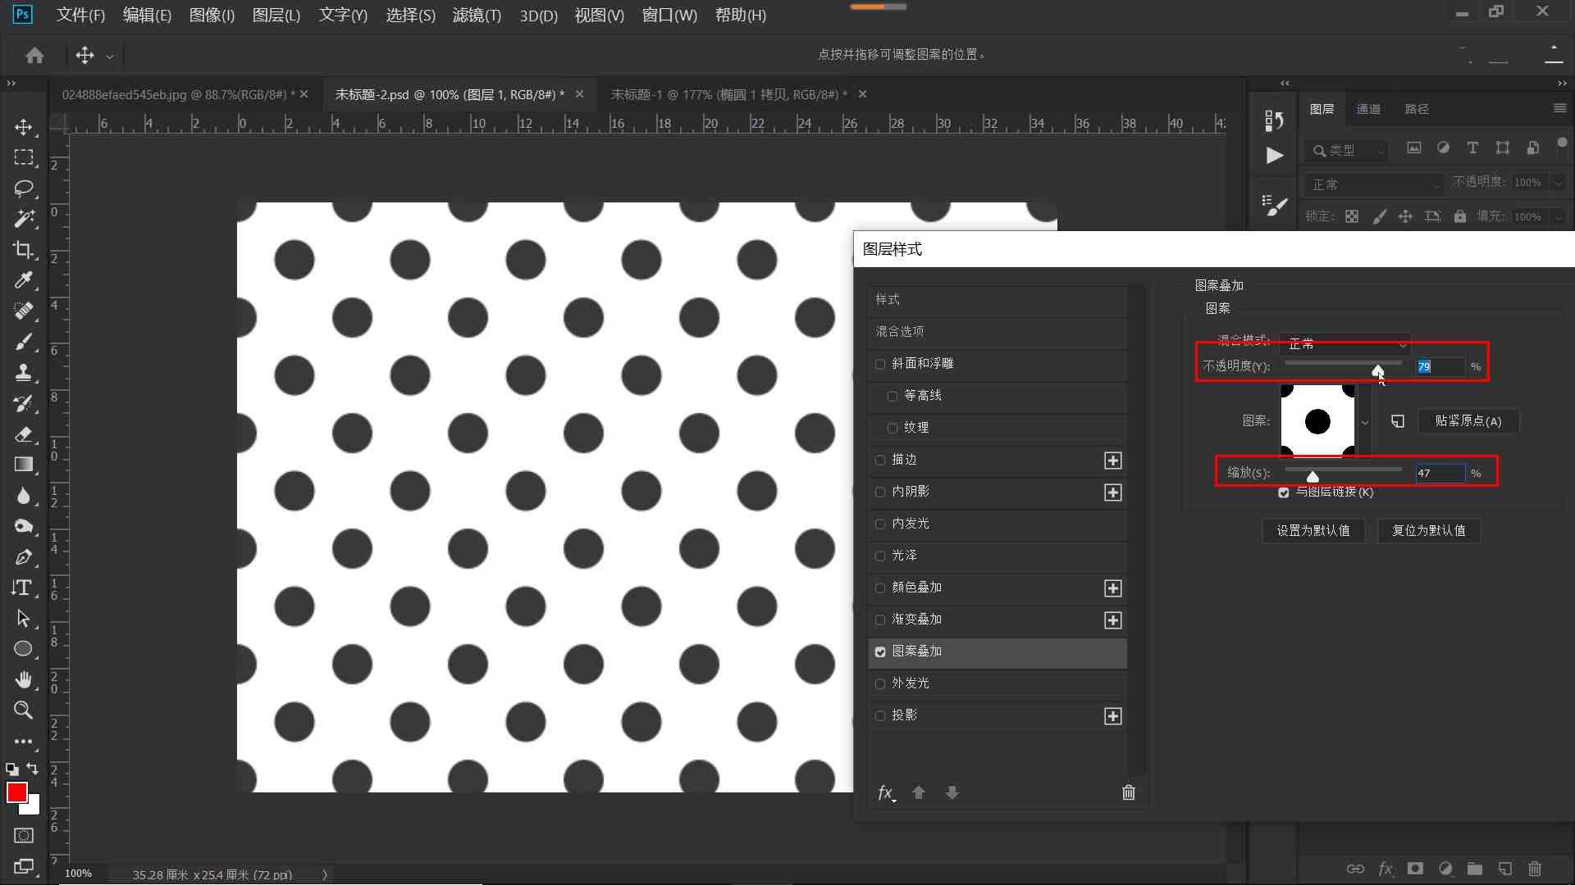Image resolution: width=1575 pixels, height=885 pixels.
Task: Select the Lasso tool
Action: point(23,188)
